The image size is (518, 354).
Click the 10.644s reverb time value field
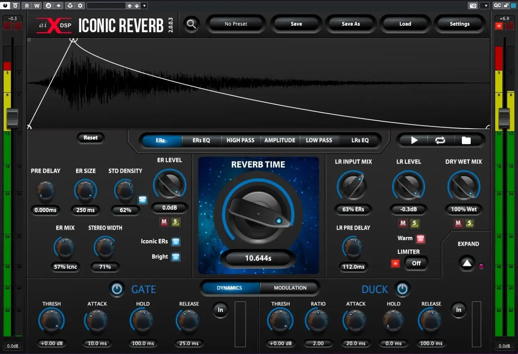(x=258, y=258)
